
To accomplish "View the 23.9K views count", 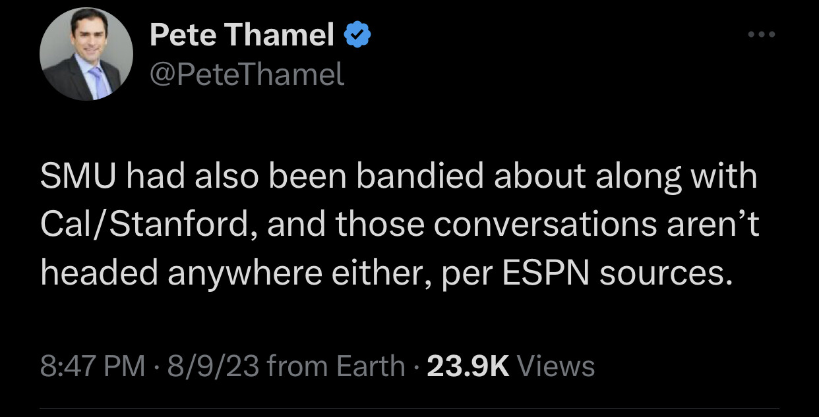I will point(468,366).
